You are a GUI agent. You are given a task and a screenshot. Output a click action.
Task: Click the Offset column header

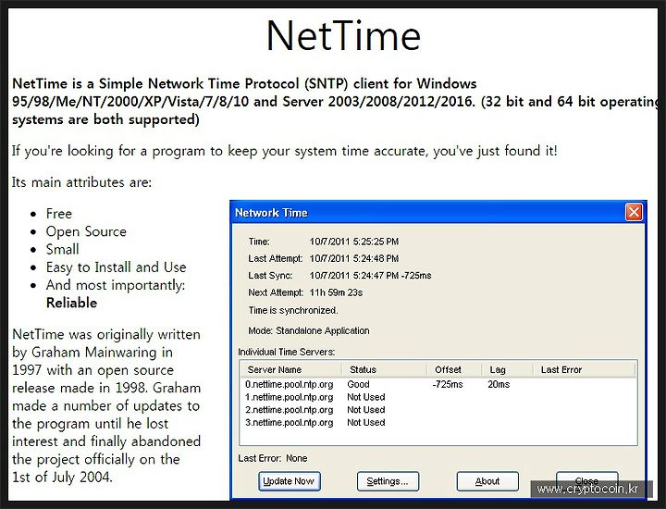coord(453,369)
